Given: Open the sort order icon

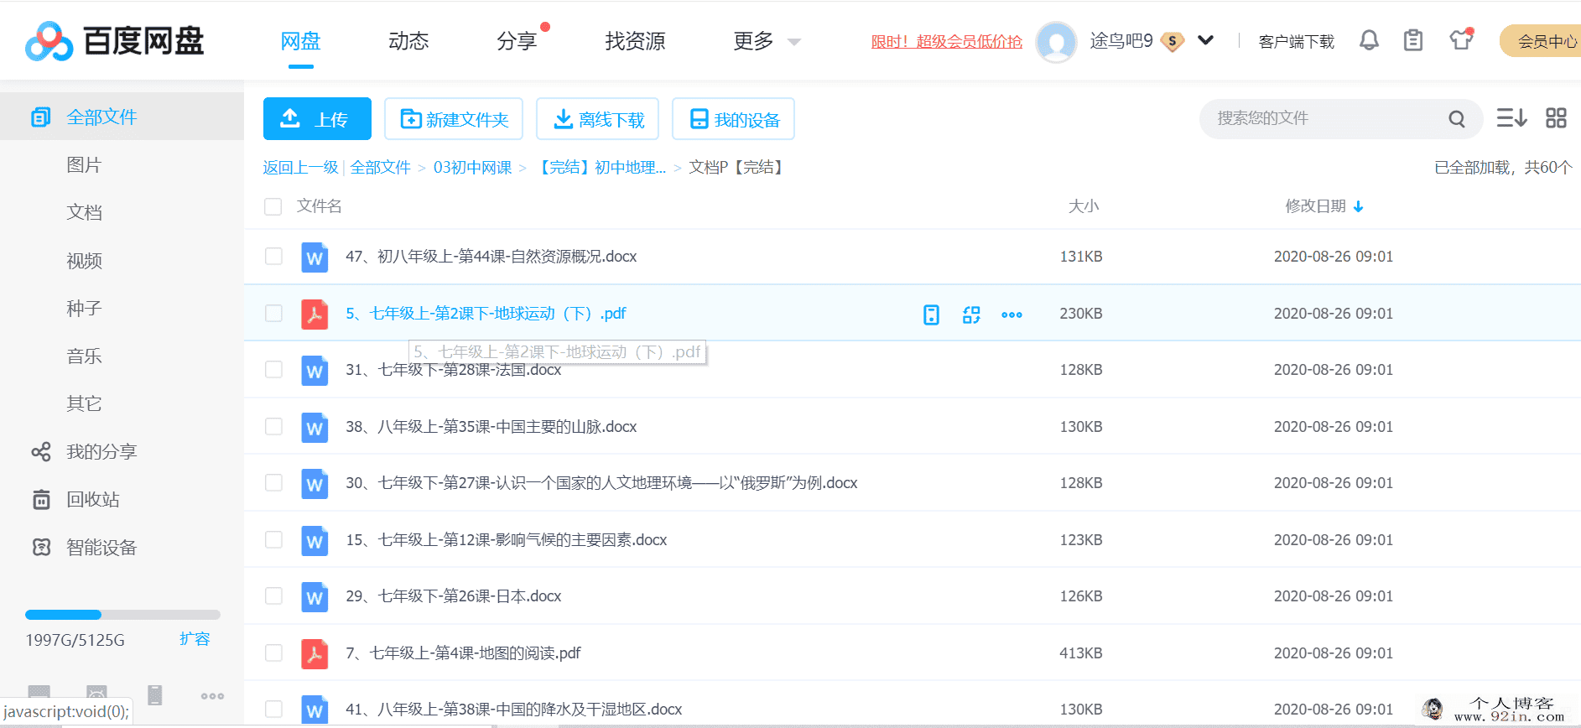Looking at the screenshot, I should point(1511,118).
